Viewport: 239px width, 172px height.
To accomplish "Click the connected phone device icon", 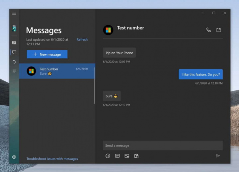I will [14, 28].
